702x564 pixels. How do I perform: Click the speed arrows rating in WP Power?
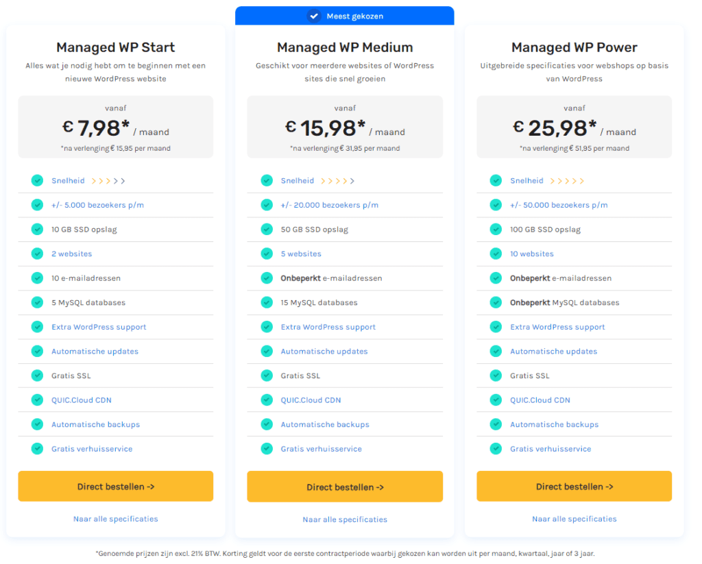coord(567,181)
